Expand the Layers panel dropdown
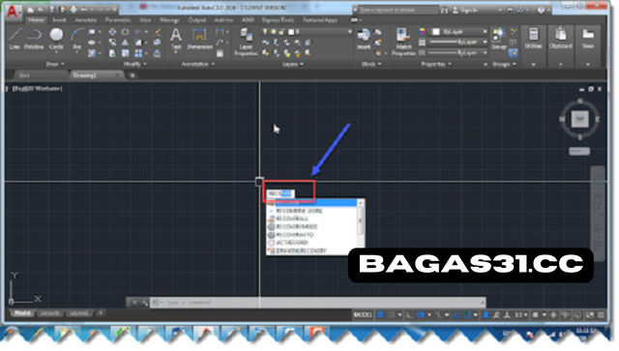Screen dimensions: 619x351 point(293,64)
